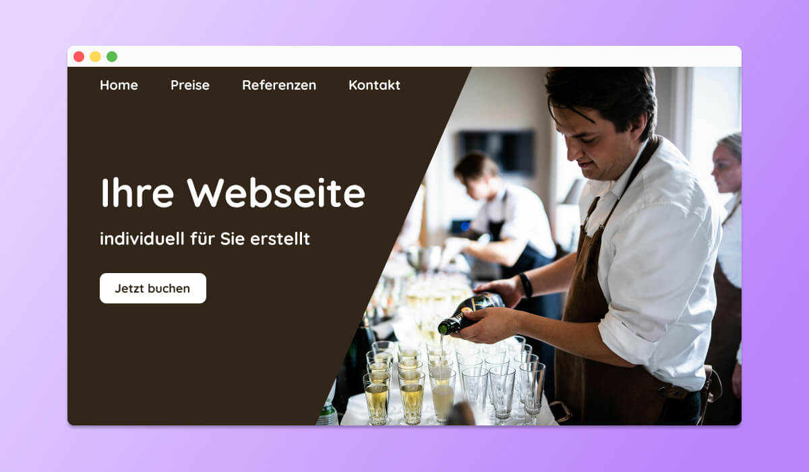Viewport: 809px width, 472px height.
Task: Select the Kontakt navigation link
Action: [374, 85]
